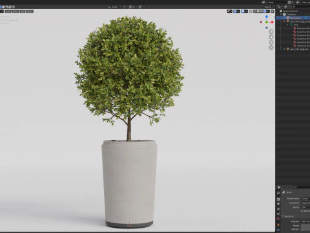Open the Object menu in viewport header
The width and height of the screenshot is (310, 233).
point(30,11)
